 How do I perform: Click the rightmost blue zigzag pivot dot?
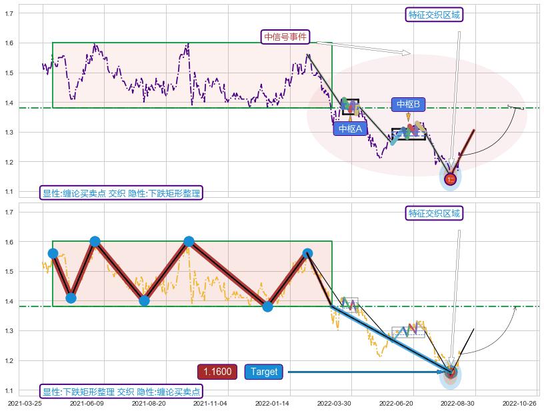click(x=307, y=253)
